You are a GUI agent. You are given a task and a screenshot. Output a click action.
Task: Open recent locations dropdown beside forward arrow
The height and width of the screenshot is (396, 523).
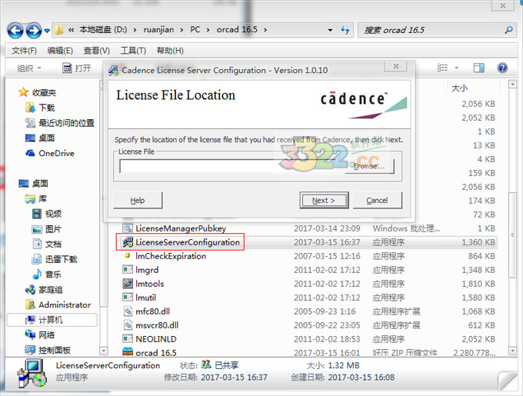click(x=47, y=31)
